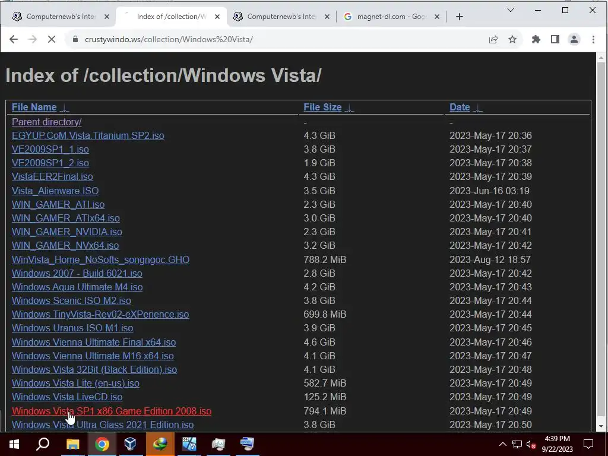Image resolution: width=608 pixels, height=456 pixels.
Task: Expand tab search chevron
Action: (x=511, y=10)
